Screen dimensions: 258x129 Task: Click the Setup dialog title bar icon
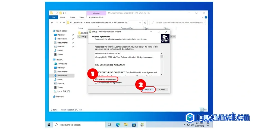[x=90, y=31]
